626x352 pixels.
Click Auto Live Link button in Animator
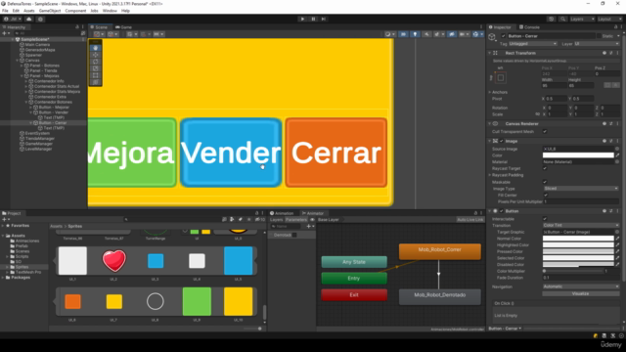[469, 219]
